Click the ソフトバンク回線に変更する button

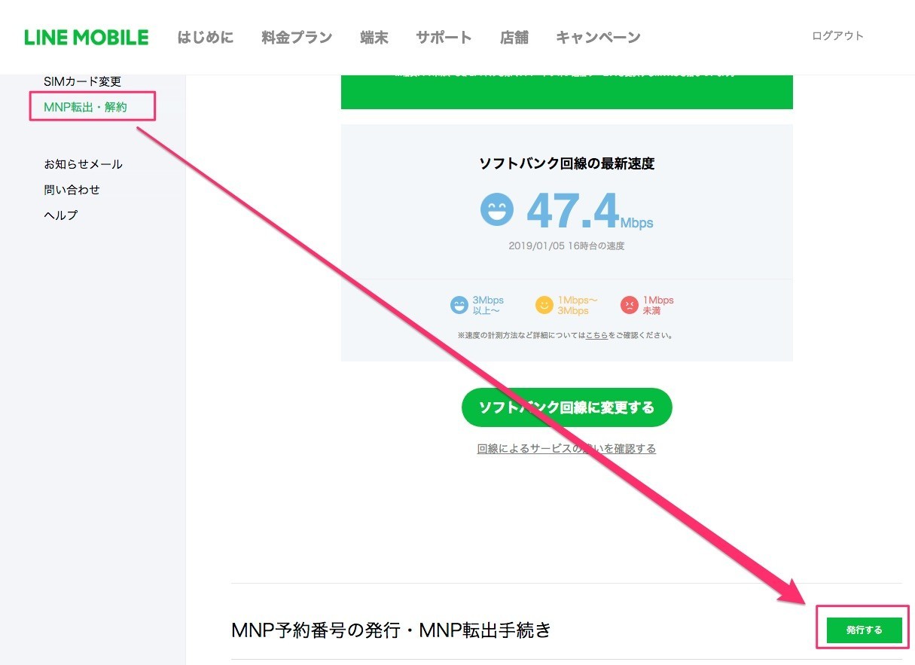pos(566,407)
